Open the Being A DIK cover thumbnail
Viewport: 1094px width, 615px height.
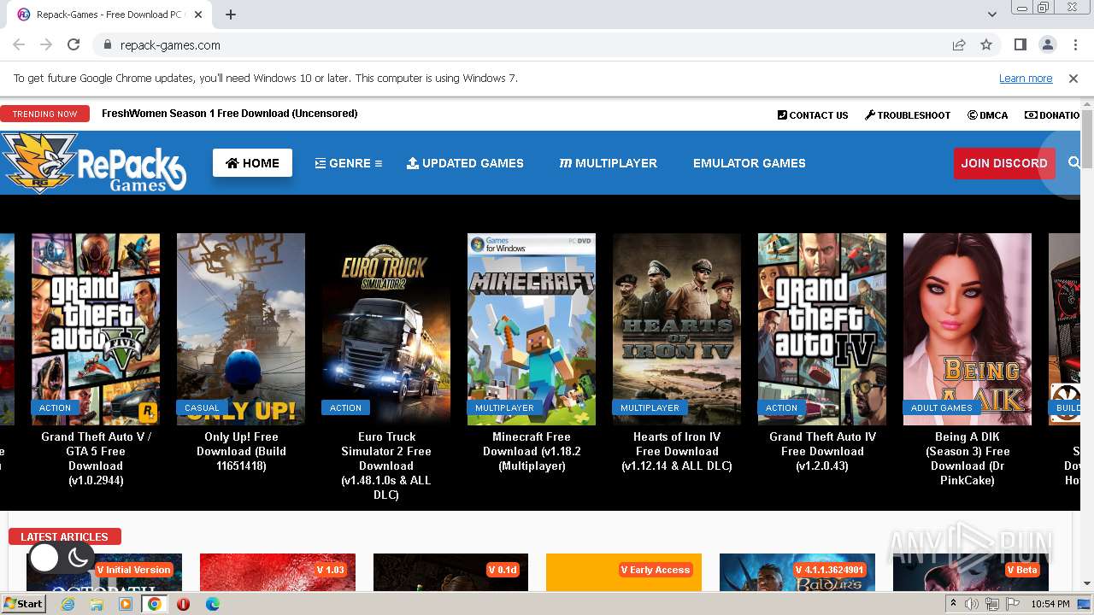point(968,329)
